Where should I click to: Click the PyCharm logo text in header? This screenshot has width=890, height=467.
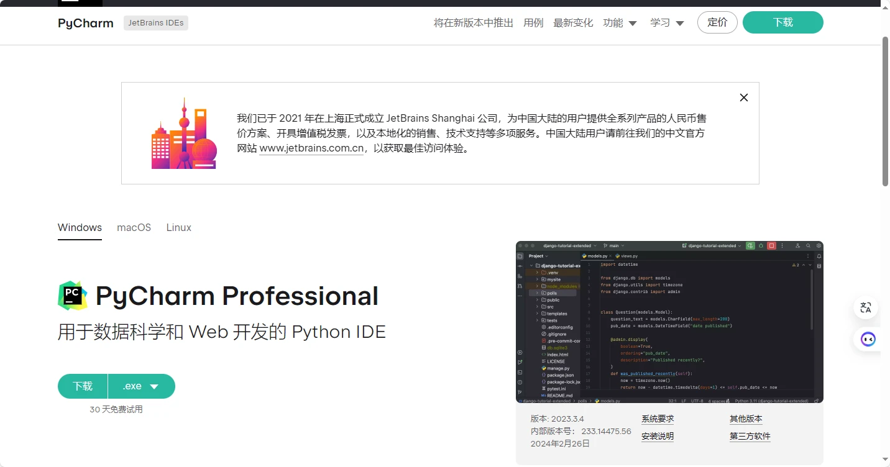click(x=86, y=23)
